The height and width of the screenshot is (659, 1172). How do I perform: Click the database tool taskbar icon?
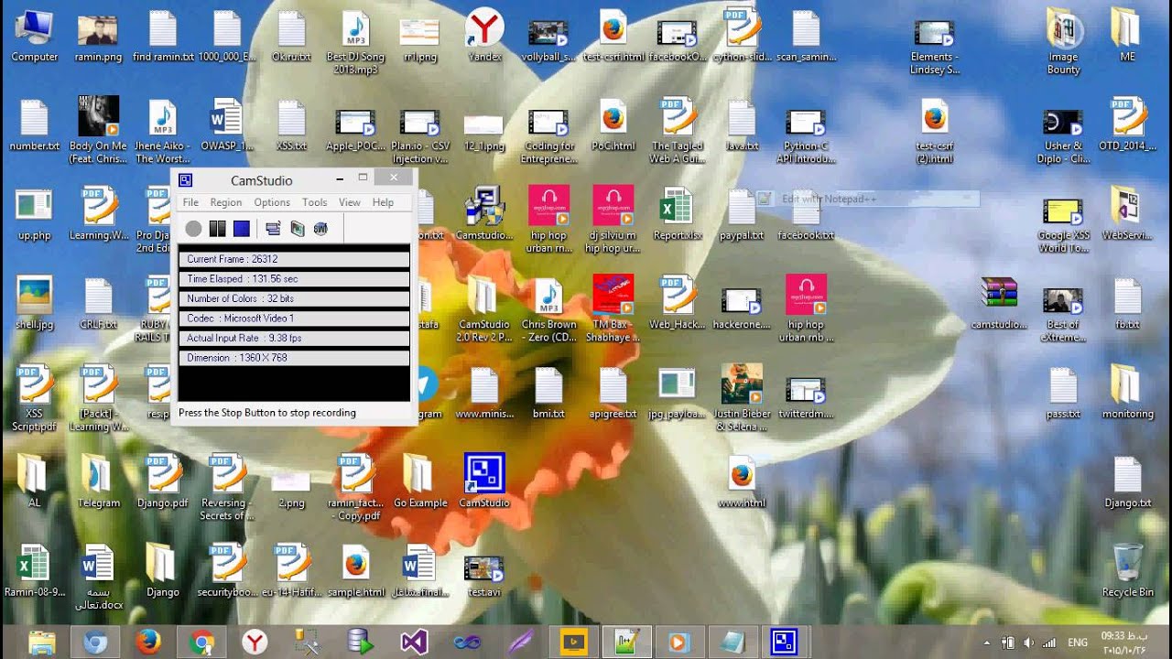click(361, 643)
